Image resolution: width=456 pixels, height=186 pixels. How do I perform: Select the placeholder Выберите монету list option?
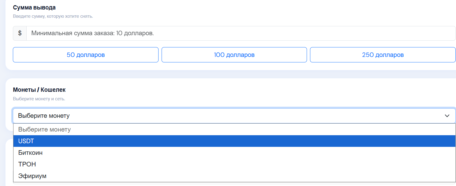point(234,129)
